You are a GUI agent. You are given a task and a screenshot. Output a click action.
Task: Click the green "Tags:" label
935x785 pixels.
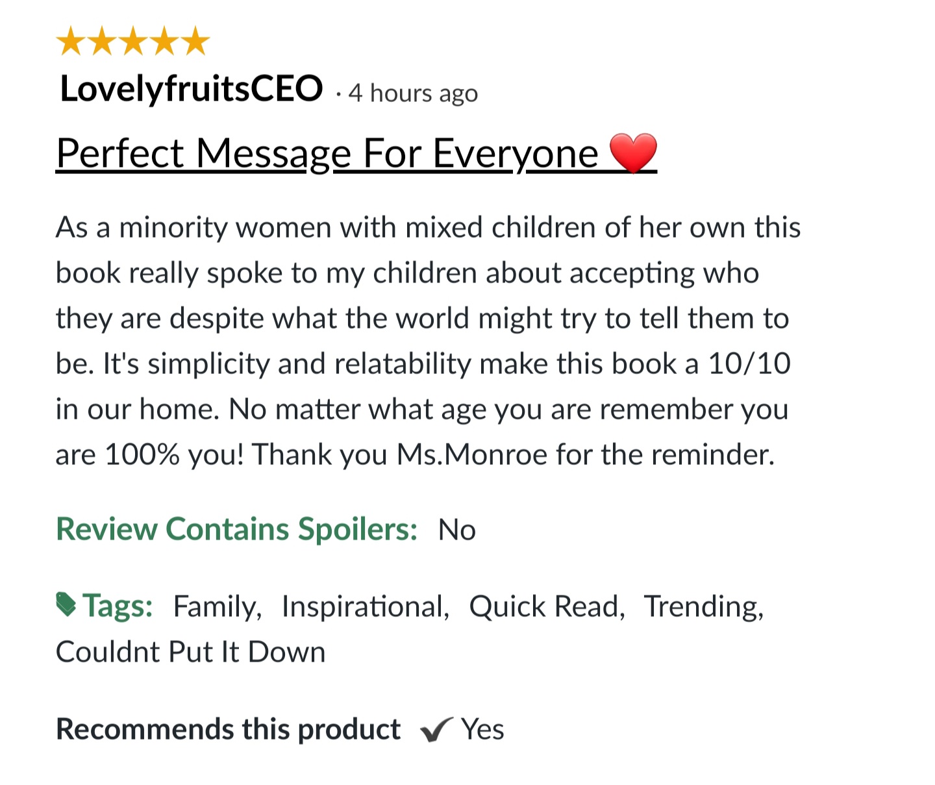118,606
